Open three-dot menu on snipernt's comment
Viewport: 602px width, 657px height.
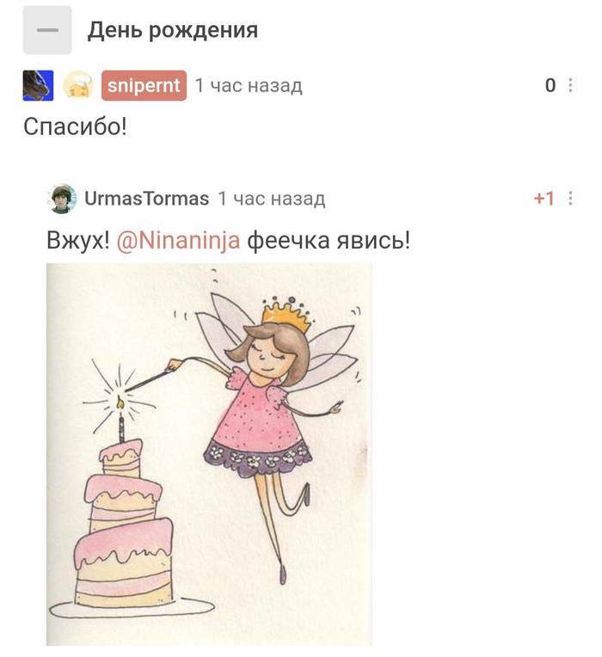coord(570,85)
